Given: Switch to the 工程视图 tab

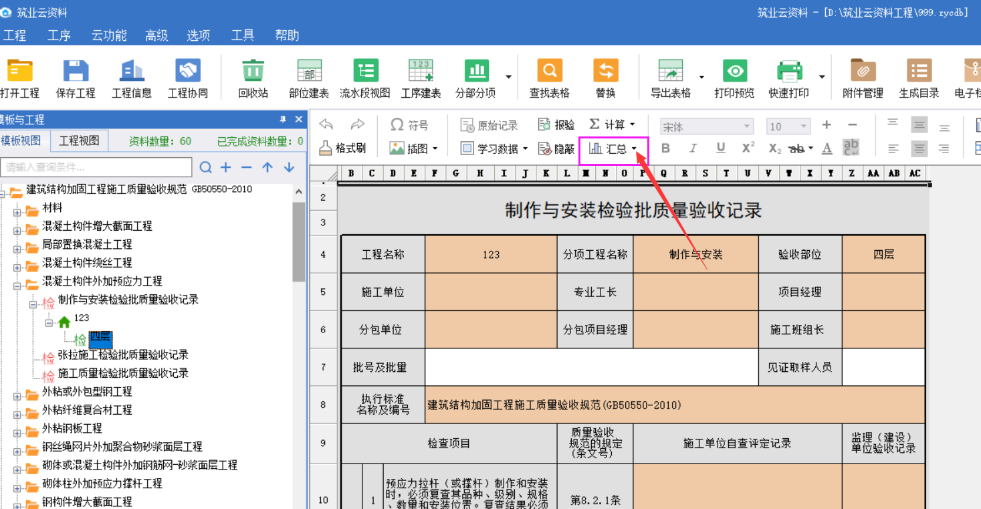Looking at the screenshot, I should click(x=80, y=140).
